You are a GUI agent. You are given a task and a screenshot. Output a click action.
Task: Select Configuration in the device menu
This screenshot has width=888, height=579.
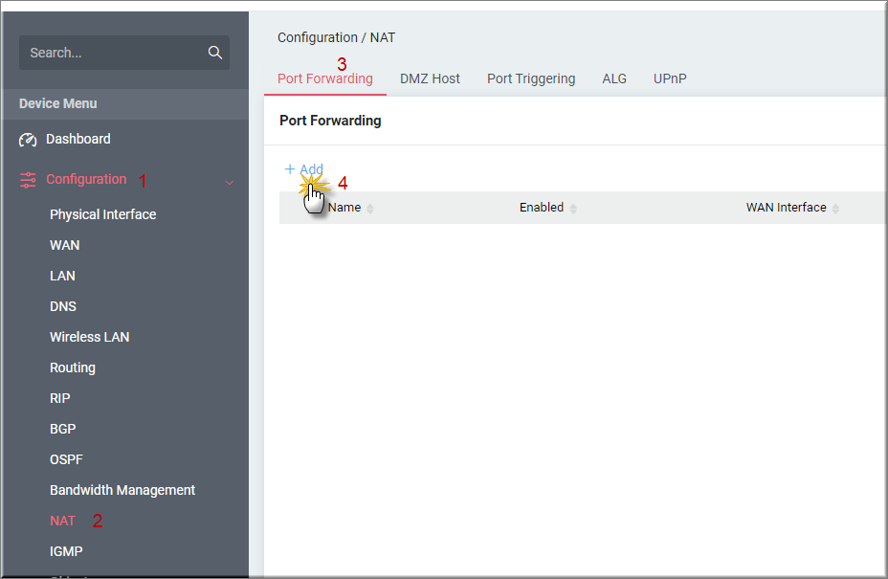86,179
